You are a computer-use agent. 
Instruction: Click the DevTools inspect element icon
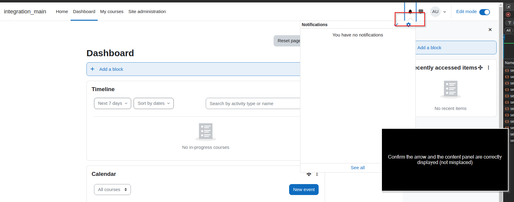(x=508, y=6)
